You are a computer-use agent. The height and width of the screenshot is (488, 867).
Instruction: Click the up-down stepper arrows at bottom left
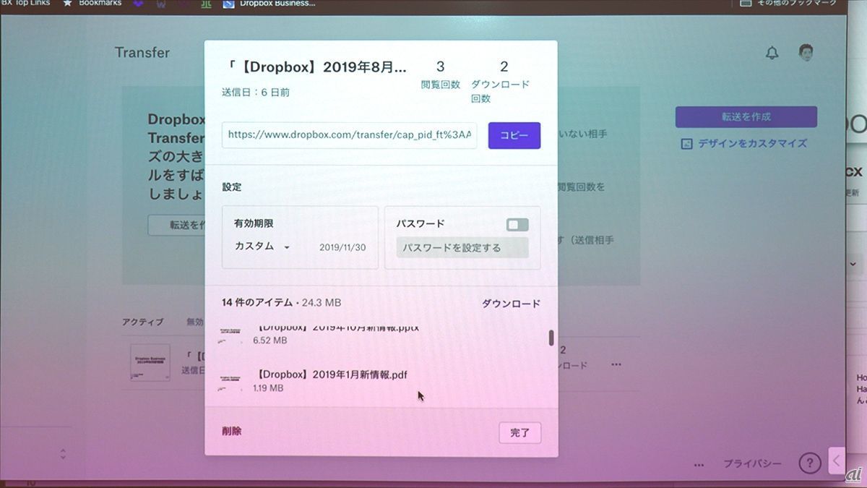[x=63, y=454]
